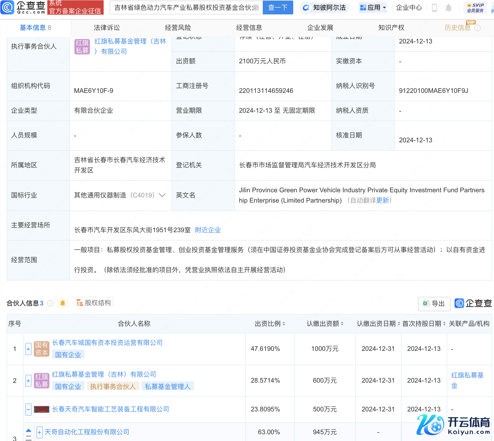Screen dimensions: 494x441
Task: Clear the search box text
Action: [x=255, y=8]
